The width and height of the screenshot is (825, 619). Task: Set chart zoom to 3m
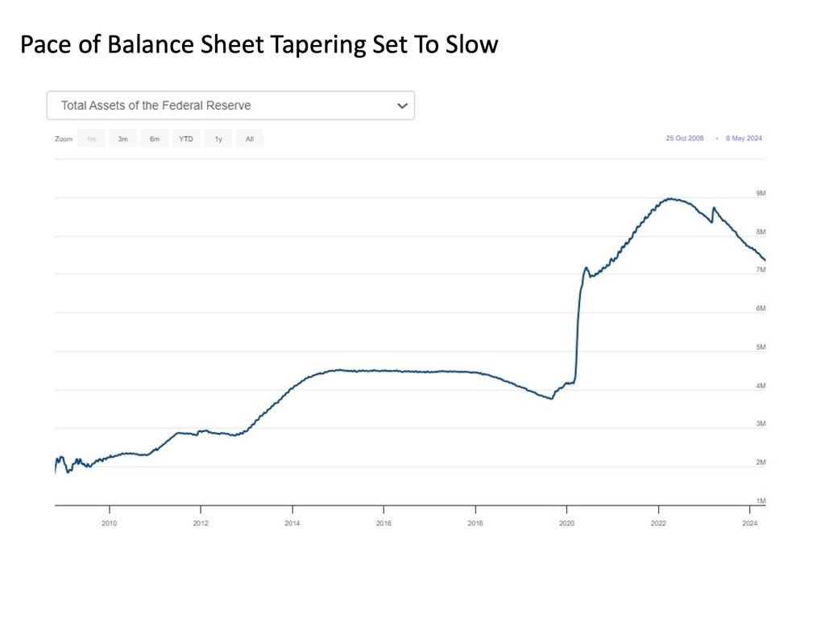click(x=122, y=139)
